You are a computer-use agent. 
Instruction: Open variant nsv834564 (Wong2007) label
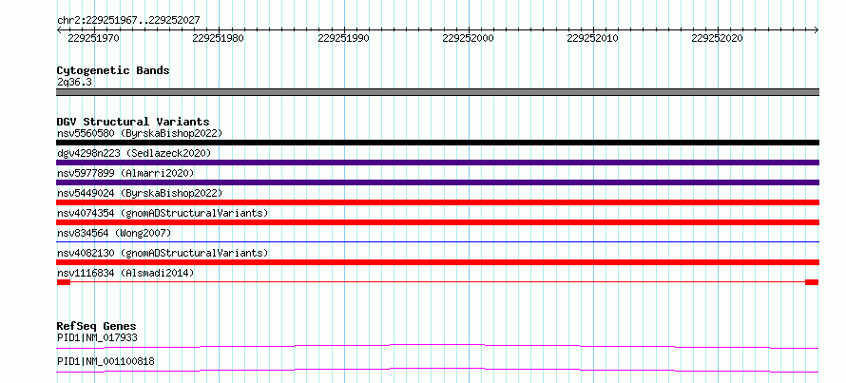pos(114,233)
